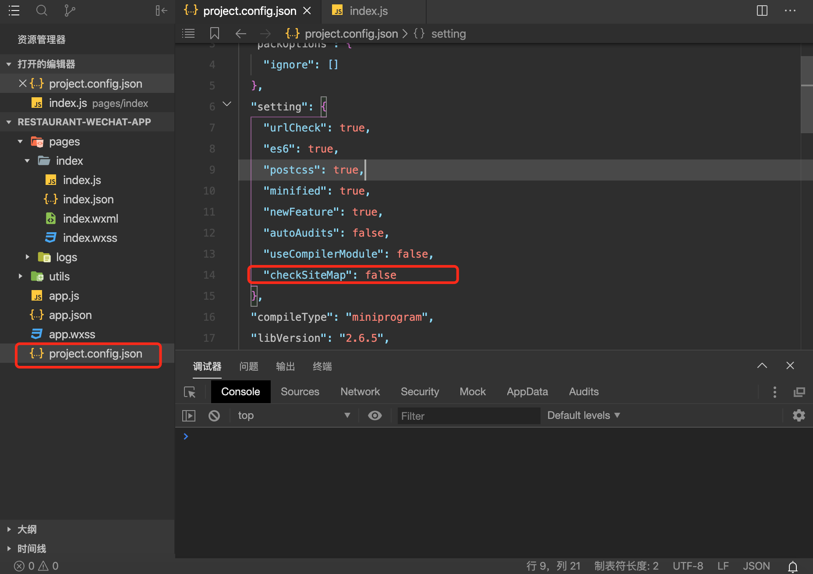Change the JSON language mode in status bar
Viewport: 813px width, 574px height.
(x=756, y=566)
